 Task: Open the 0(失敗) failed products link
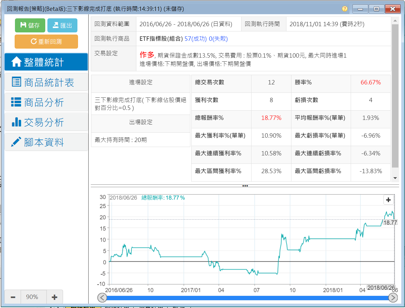(x=218, y=39)
